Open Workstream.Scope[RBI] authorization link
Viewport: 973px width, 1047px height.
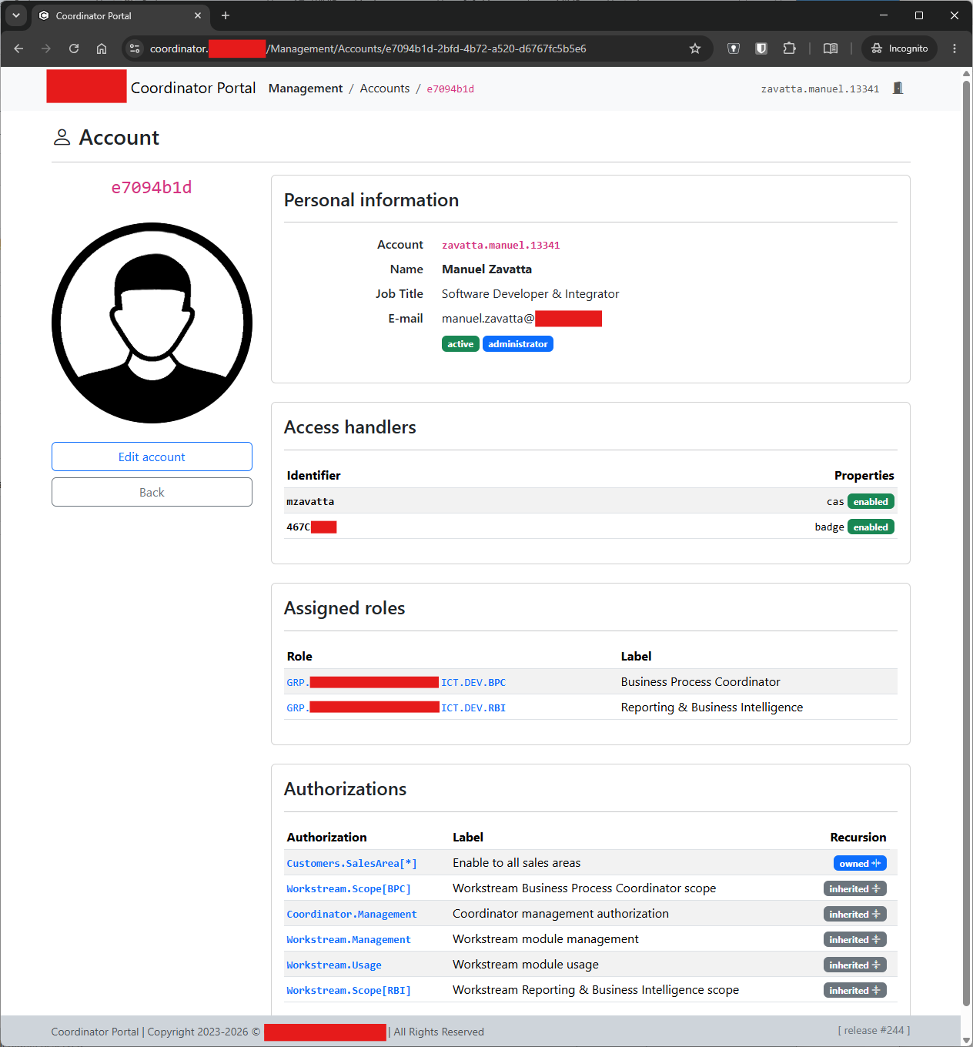tap(349, 991)
